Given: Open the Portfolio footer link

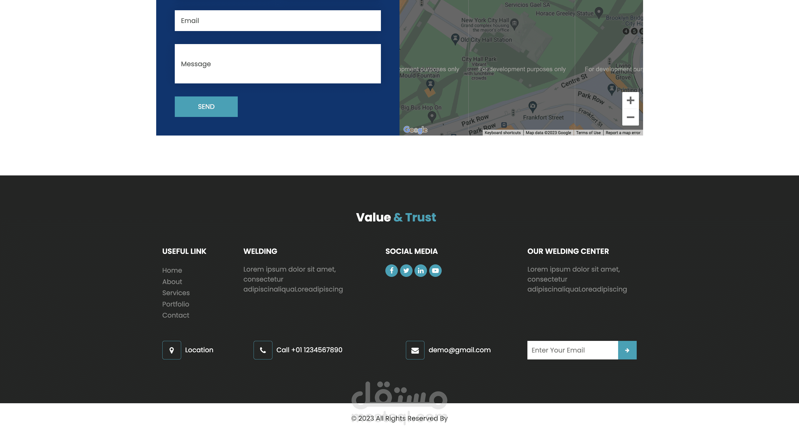Looking at the screenshot, I should tap(176, 304).
